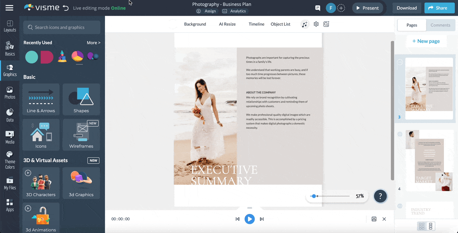
Task: Open the Data panel in sidebar
Action: (x=10, y=115)
